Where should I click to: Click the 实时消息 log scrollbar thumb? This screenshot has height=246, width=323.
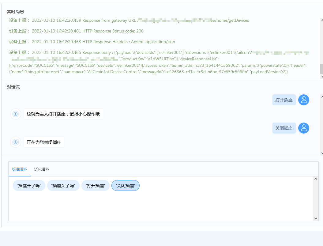click(321, 69)
